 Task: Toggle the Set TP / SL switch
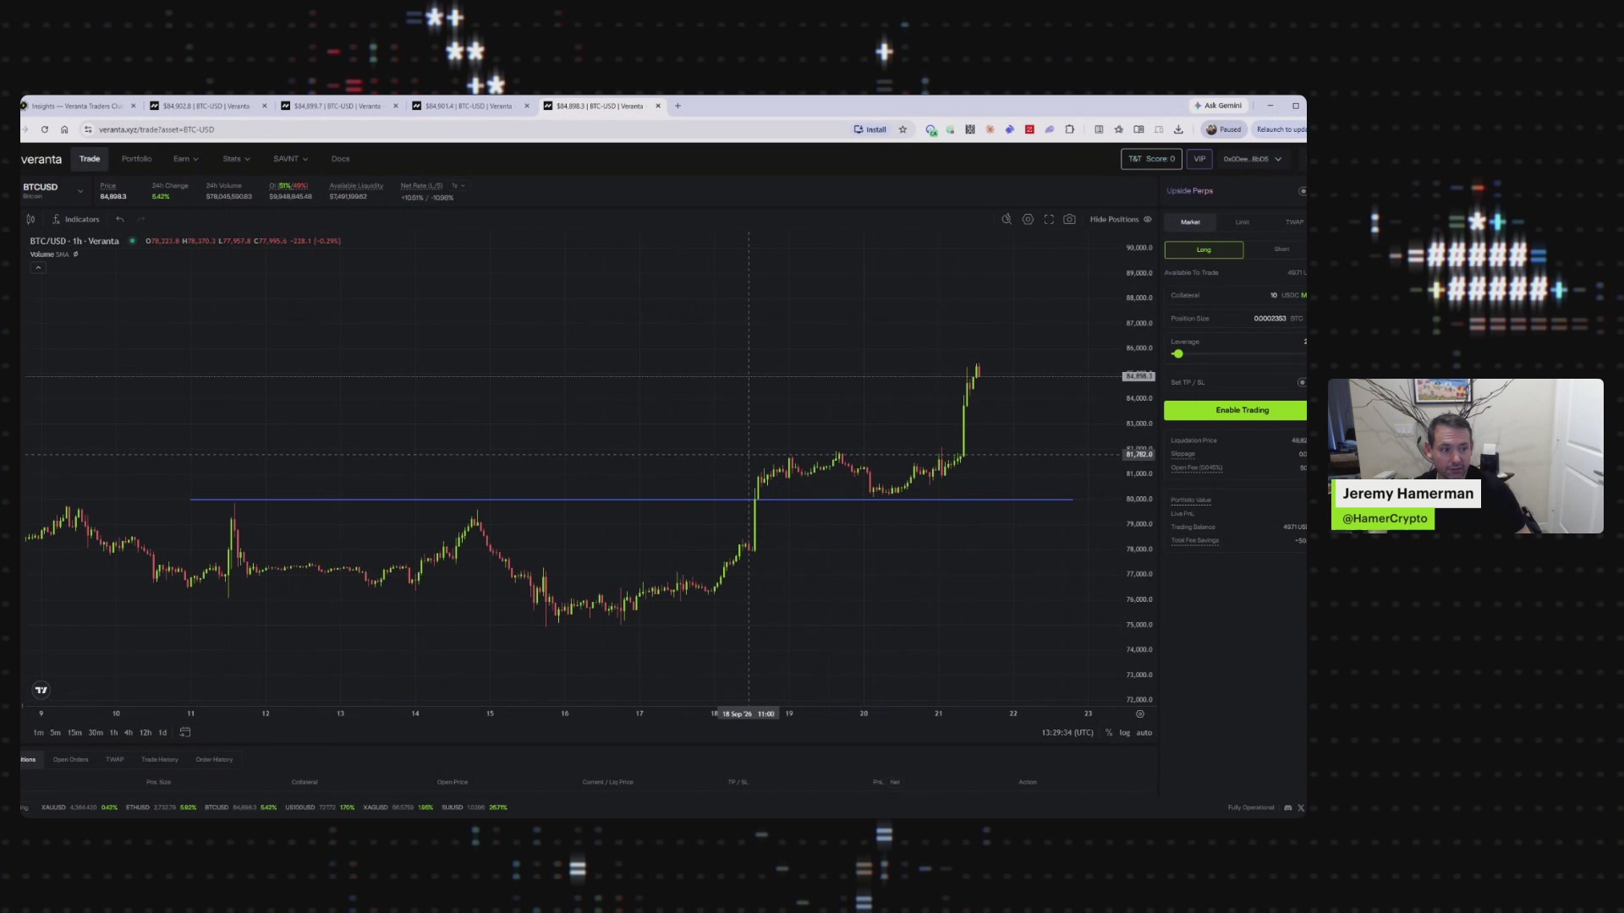coord(1302,382)
